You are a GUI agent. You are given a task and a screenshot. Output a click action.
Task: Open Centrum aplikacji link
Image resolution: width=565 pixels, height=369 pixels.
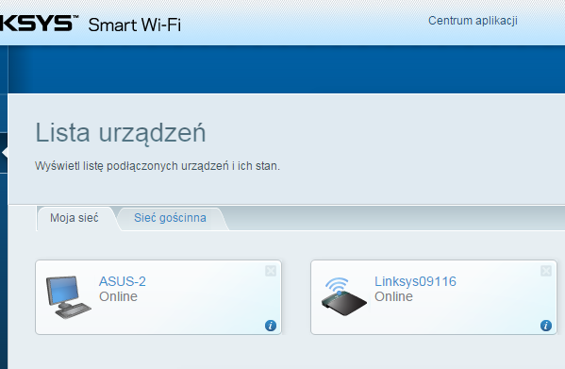pyautogui.click(x=473, y=21)
